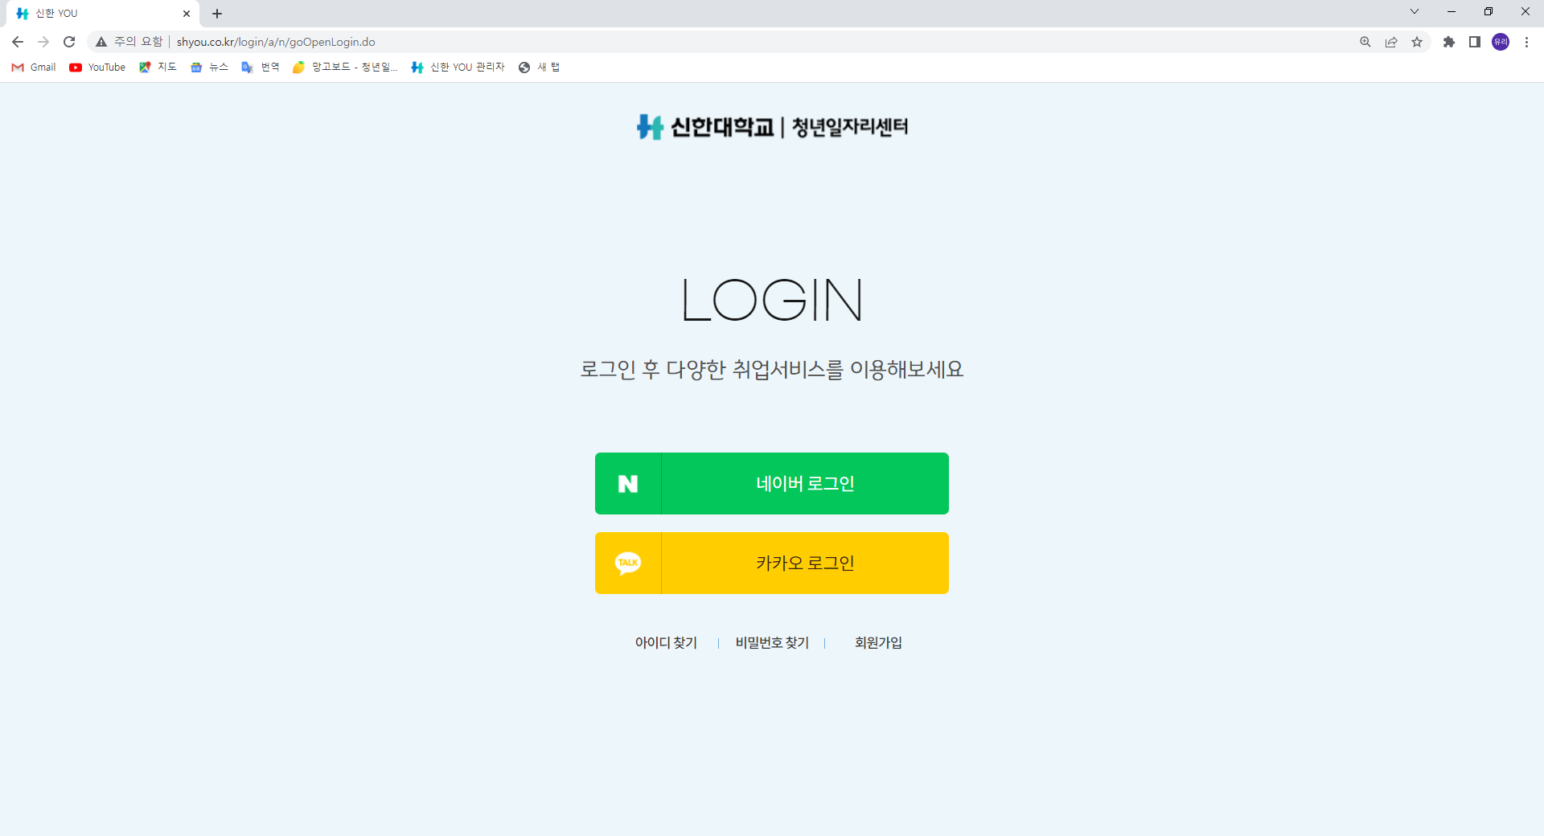Open the Gmail bookmark
The height and width of the screenshot is (836, 1544).
[x=34, y=68]
